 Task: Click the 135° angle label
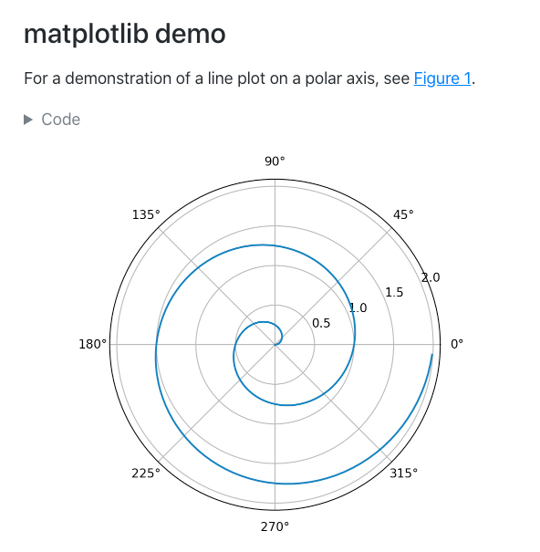146,214
